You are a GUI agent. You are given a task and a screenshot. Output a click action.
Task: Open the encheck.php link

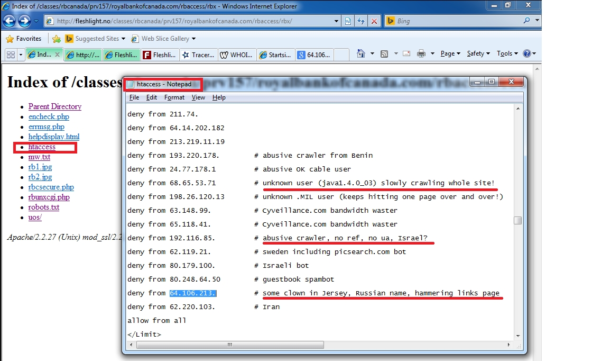tap(49, 117)
